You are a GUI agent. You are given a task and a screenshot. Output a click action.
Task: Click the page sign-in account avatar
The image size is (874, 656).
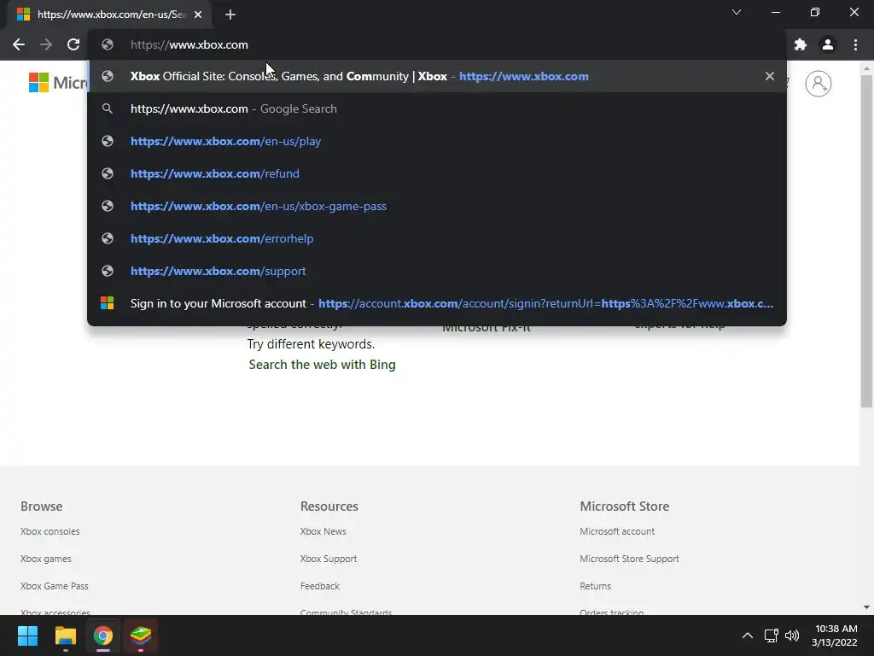[818, 84]
